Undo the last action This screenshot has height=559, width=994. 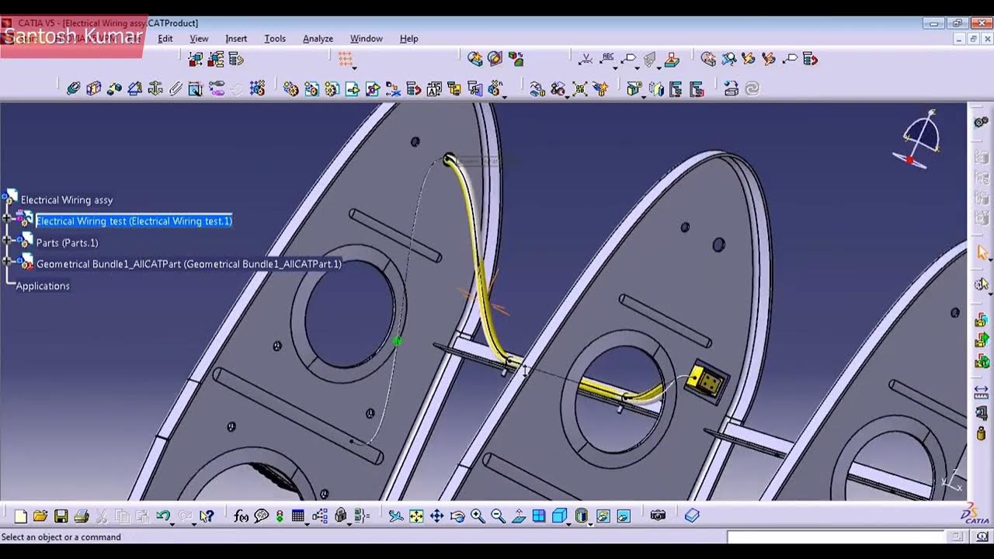pos(162,516)
